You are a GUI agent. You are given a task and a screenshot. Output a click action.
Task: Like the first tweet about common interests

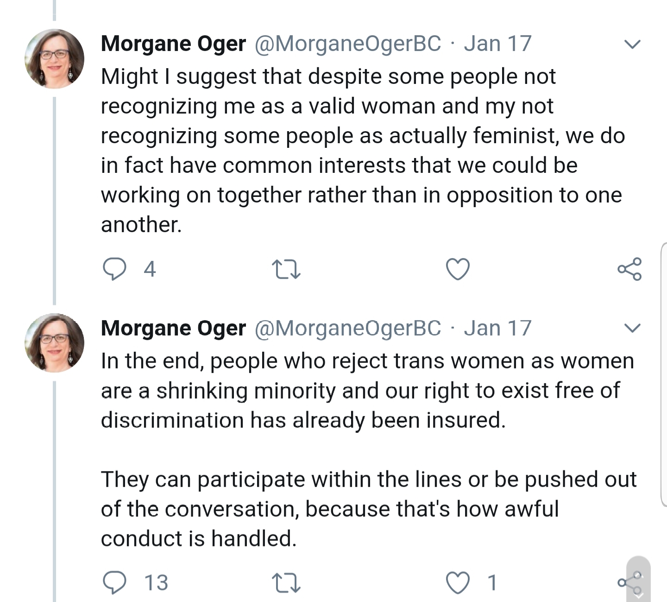458,269
